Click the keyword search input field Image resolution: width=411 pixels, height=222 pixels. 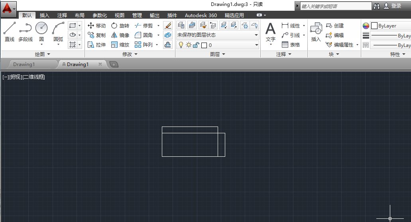click(x=335, y=6)
